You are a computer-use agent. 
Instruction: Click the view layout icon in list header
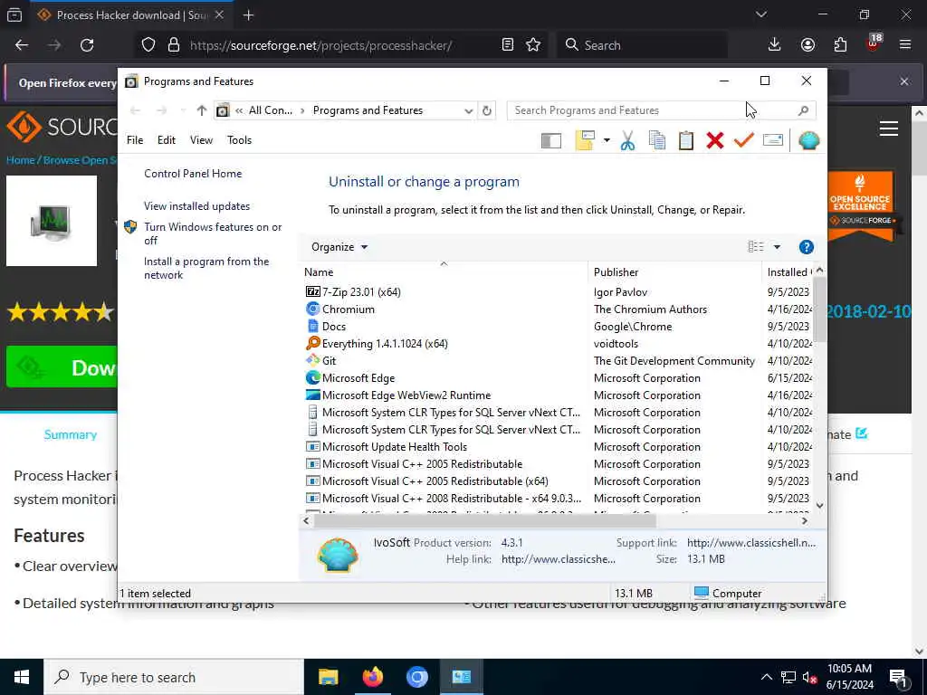[756, 247]
